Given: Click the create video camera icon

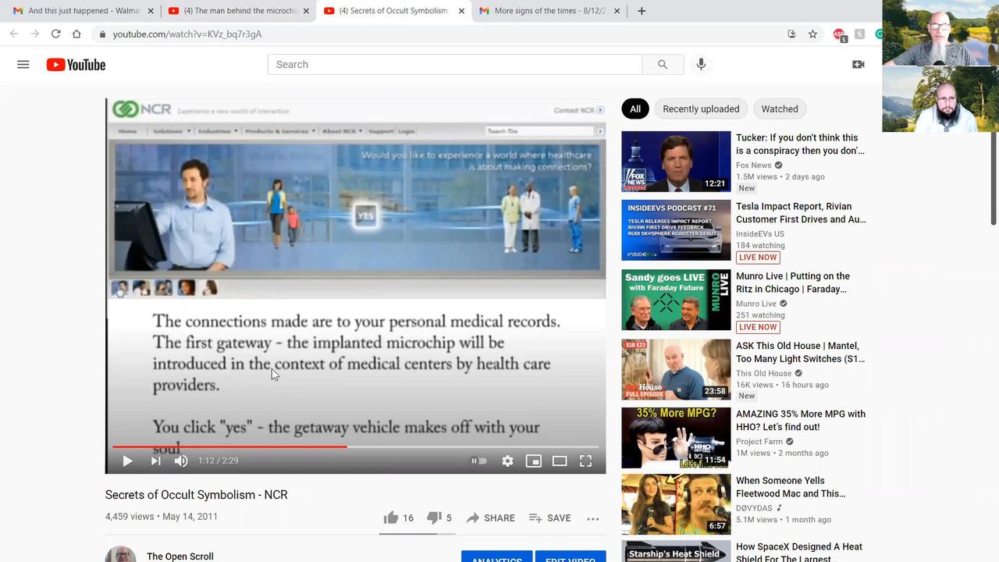Looking at the screenshot, I should point(858,65).
